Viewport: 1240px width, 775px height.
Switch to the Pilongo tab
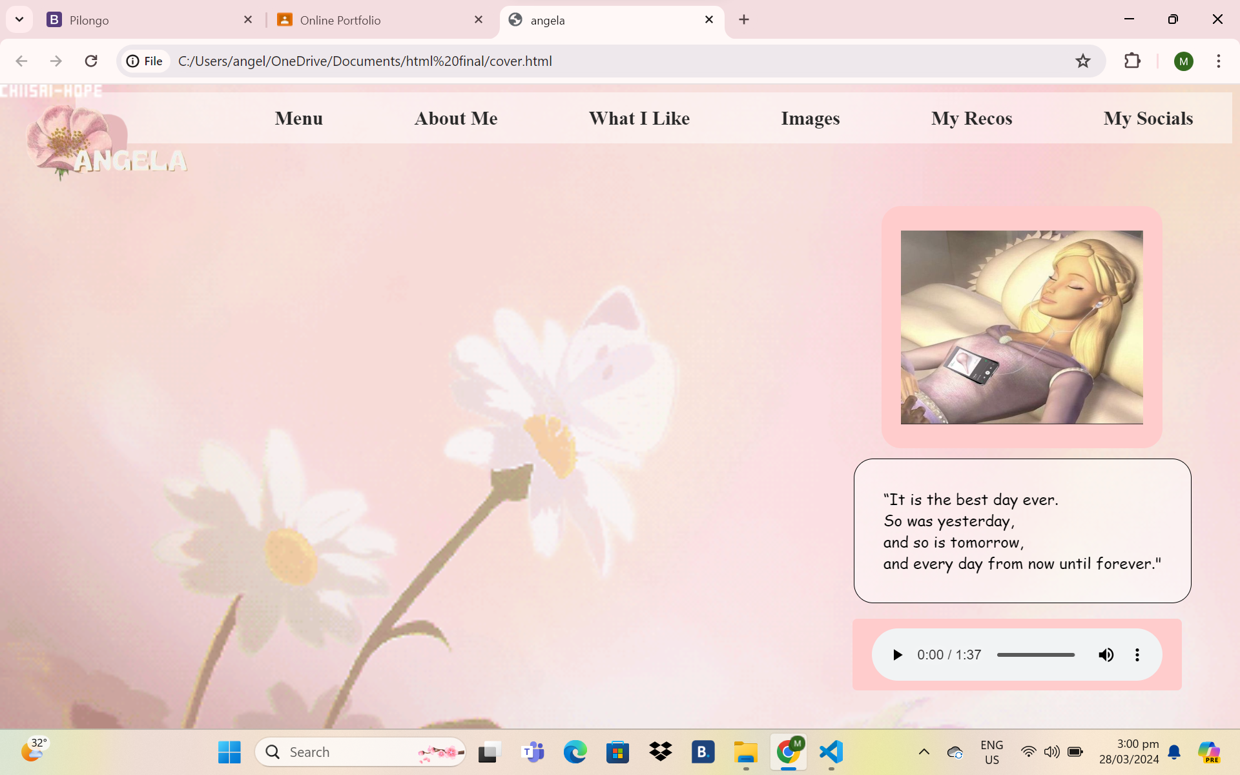pyautogui.click(x=142, y=20)
